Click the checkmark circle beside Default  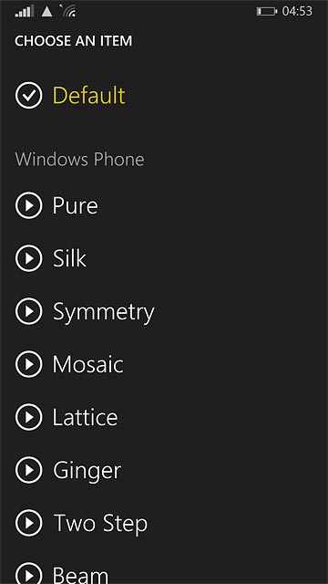[x=28, y=95]
